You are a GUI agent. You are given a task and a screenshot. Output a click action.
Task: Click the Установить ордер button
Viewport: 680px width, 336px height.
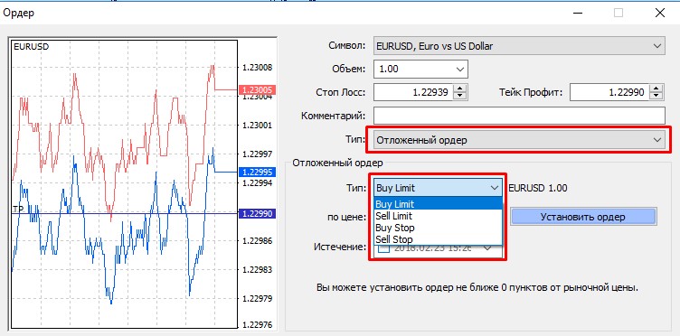point(583,217)
